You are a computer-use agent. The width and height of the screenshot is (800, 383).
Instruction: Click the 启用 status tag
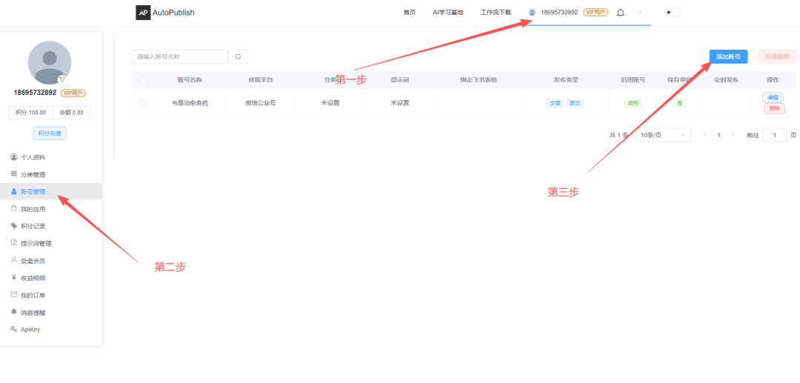[633, 103]
